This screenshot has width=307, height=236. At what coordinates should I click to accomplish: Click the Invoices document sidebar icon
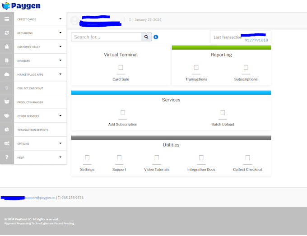(7, 60)
